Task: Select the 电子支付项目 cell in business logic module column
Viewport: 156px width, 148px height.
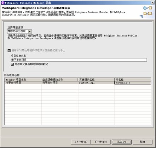Action: tap(59, 83)
